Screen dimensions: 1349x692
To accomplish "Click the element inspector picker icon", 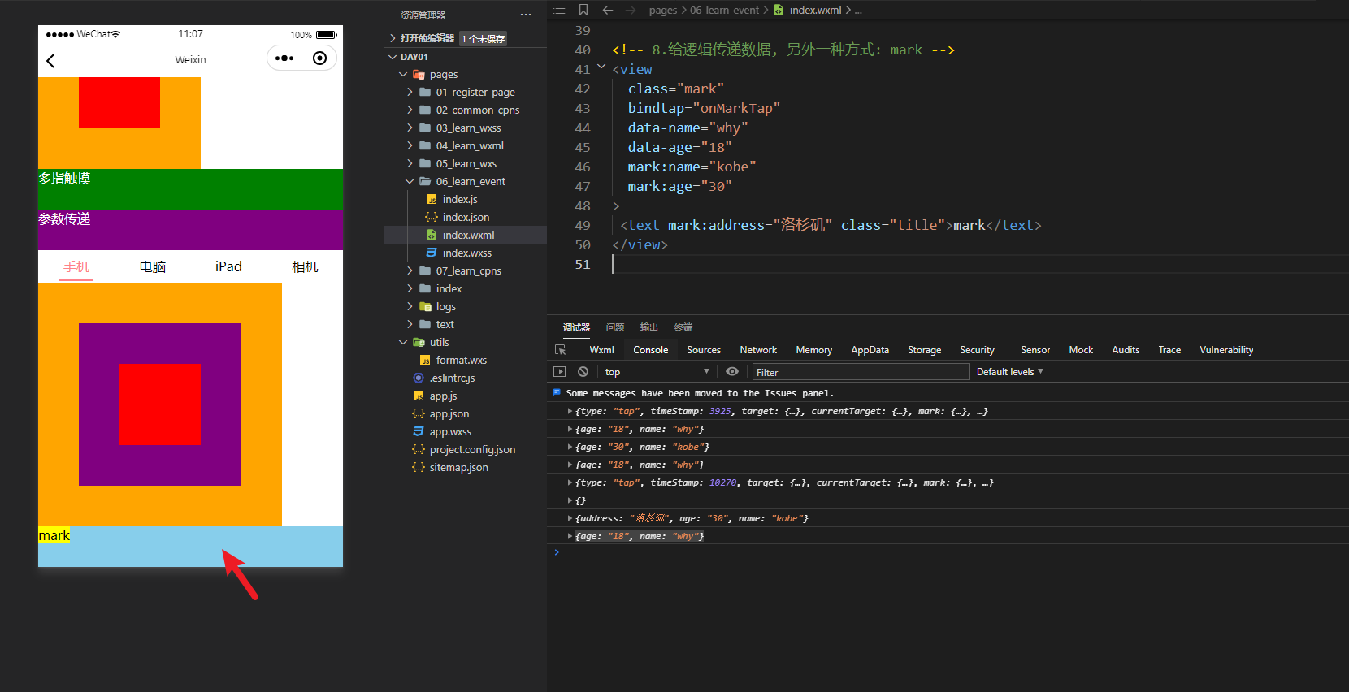I will point(560,350).
